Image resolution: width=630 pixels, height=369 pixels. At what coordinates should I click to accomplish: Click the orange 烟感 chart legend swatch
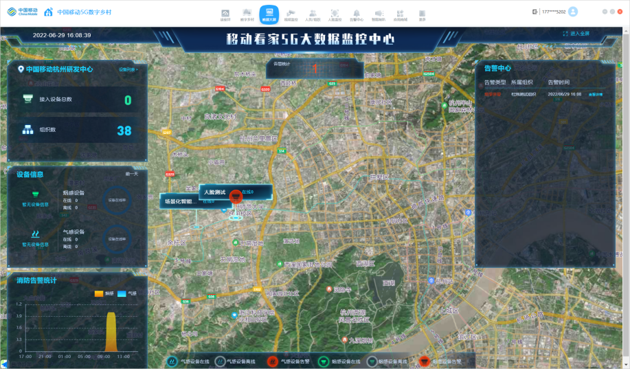point(99,293)
